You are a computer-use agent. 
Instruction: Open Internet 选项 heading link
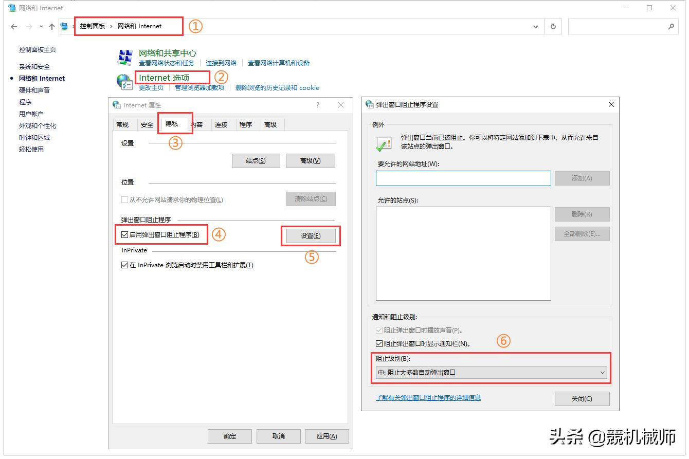pyautogui.click(x=164, y=78)
